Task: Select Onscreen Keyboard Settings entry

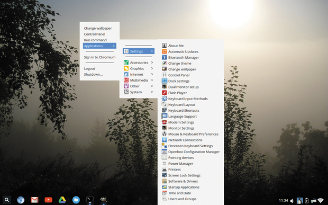Action: point(191,146)
